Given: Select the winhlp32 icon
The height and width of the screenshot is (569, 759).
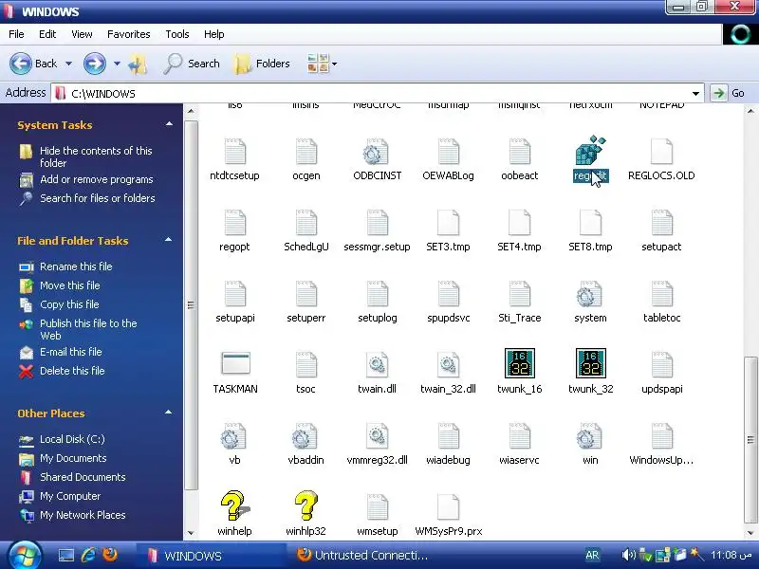Looking at the screenshot, I should pos(305,505).
